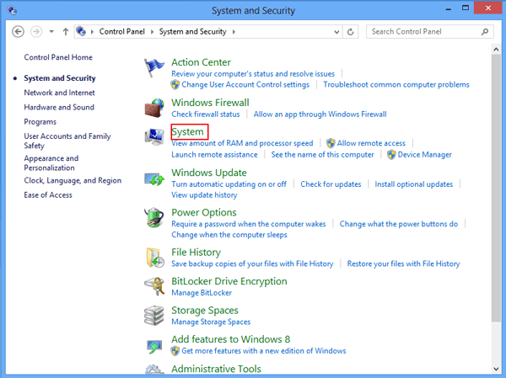
Task: Click the scrollbar up arrow
Action: (x=496, y=50)
